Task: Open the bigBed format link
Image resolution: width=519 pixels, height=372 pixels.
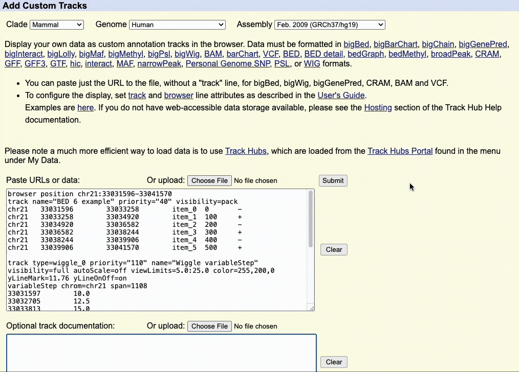Action: (356, 44)
